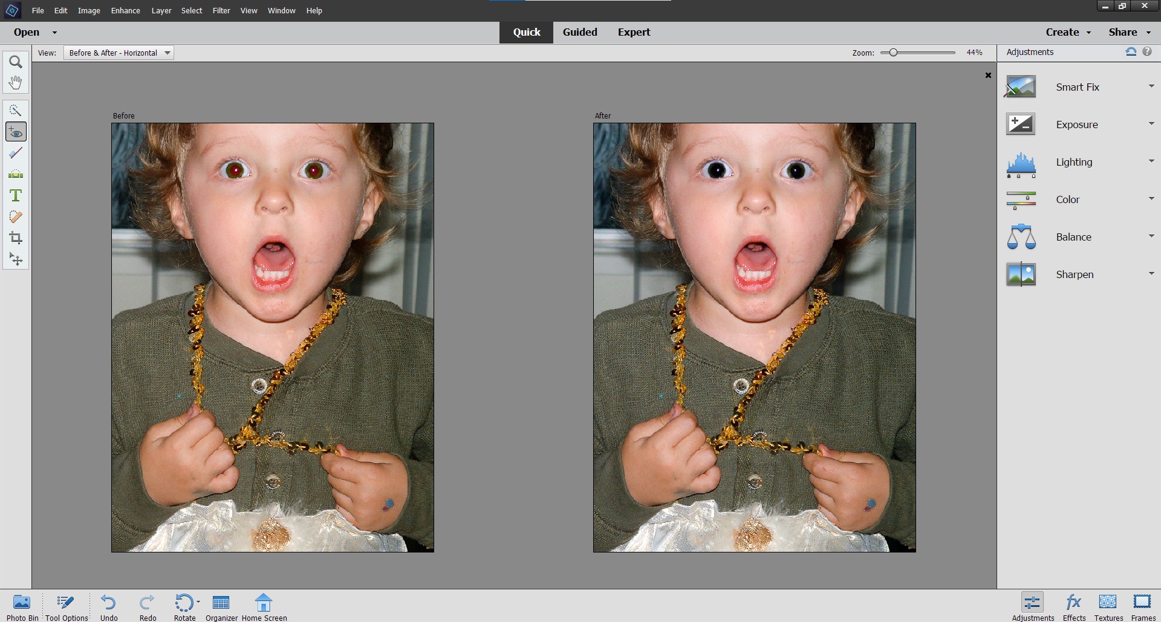Activate the Quick Selection tool

click(x=15, y=110)
